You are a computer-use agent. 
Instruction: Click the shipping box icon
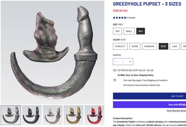click(x=115, y=80)
